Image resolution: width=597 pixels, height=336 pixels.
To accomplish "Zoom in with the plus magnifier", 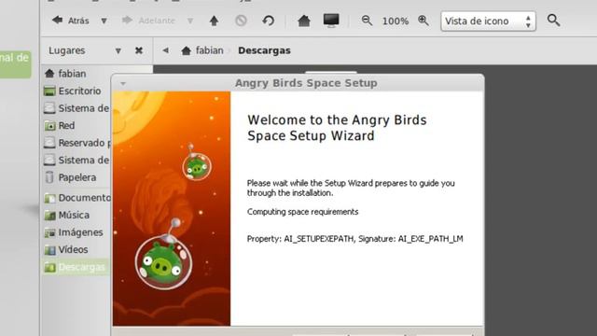I will pyautogui.click(x=423, y=21).
